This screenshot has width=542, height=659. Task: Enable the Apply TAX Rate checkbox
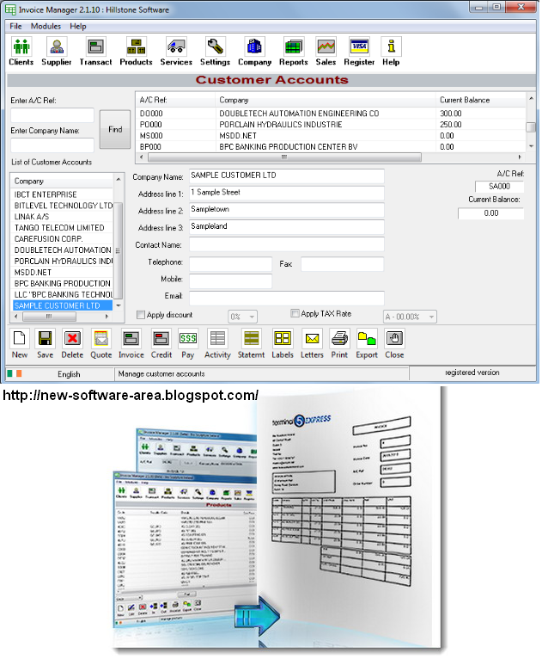click(x=295, y=313)
